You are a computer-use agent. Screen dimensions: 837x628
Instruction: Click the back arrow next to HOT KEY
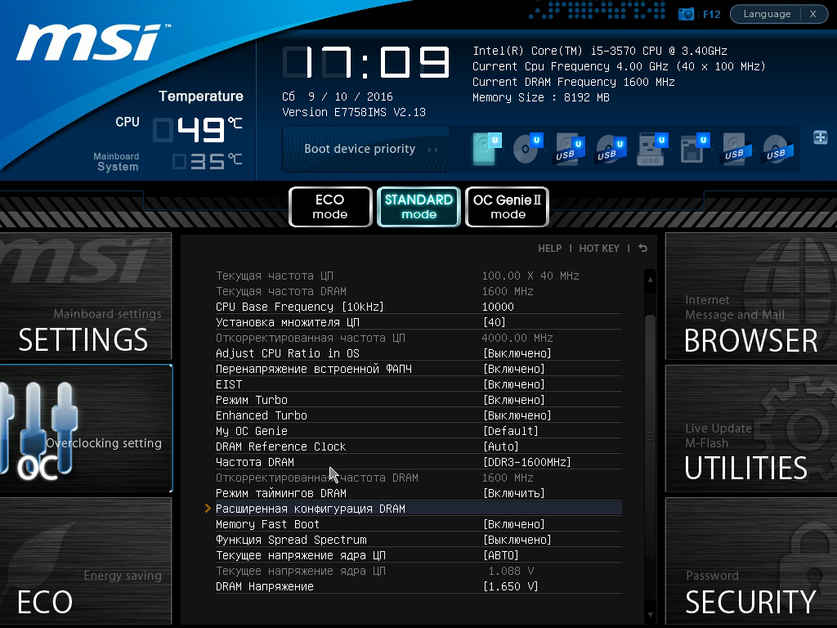(x=643, y=249)
